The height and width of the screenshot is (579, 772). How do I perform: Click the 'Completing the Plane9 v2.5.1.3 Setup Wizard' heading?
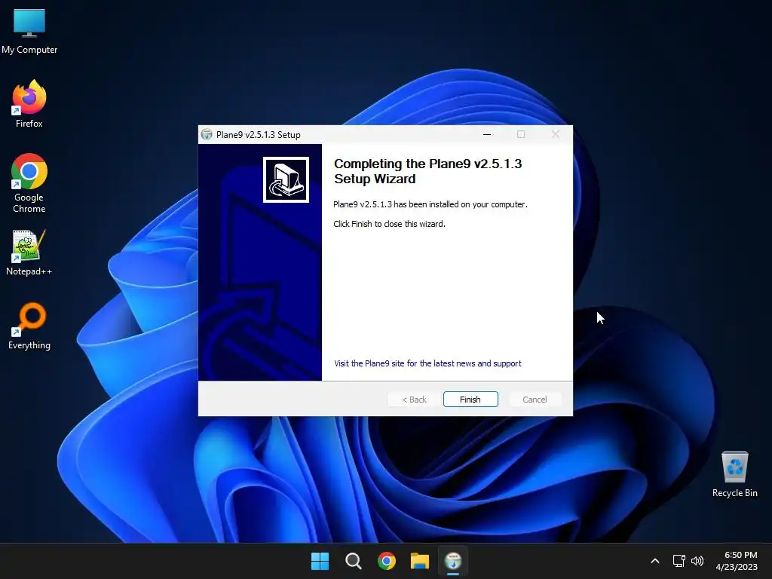(x=427, y=171)
